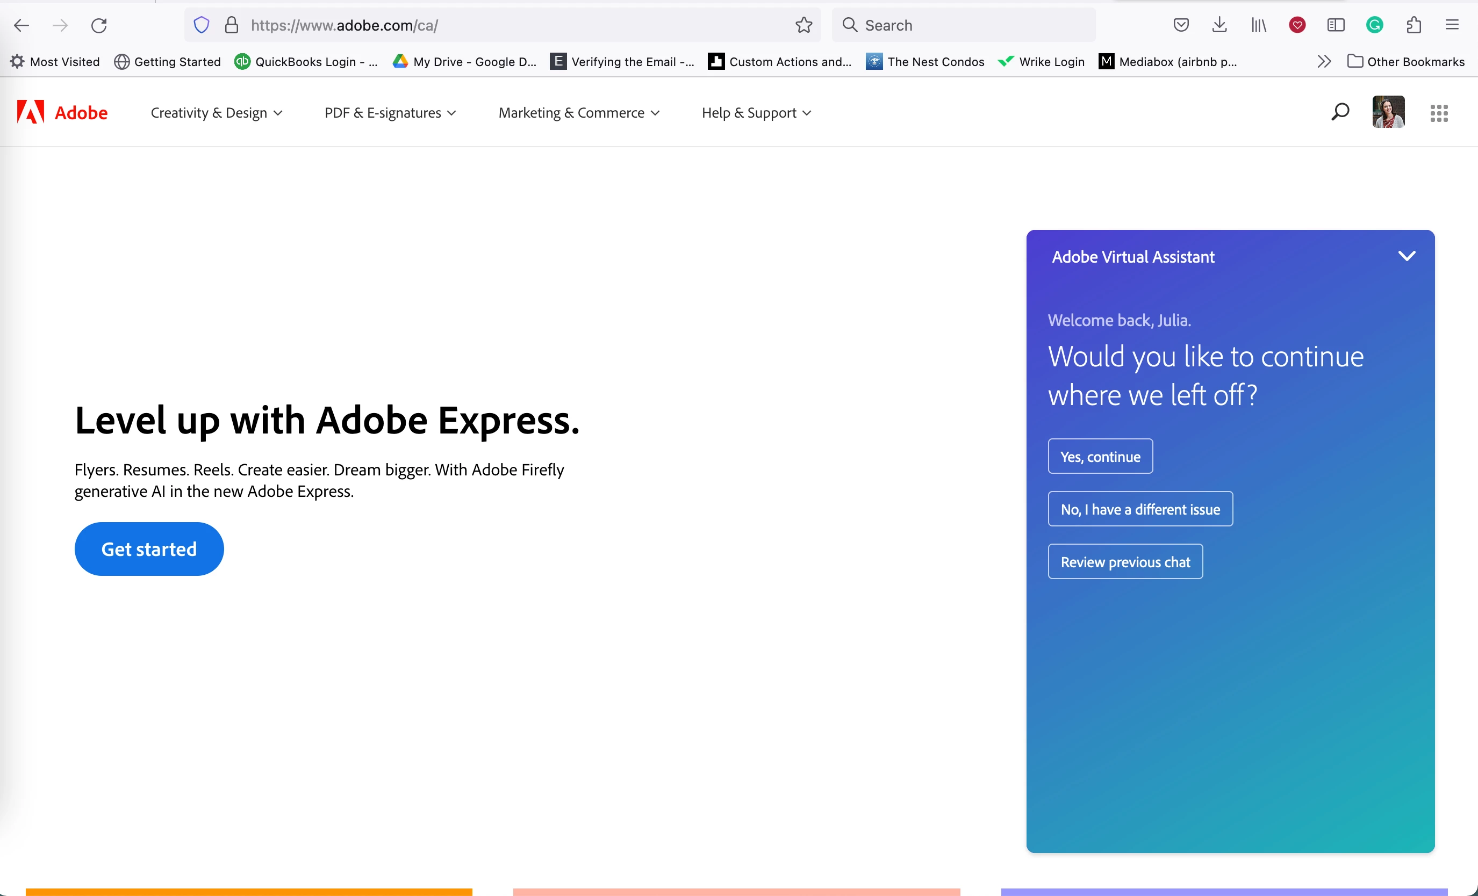The image size is (1478, 896).
Task: Collapse the Adobe Virtual Assistant panel
Action: [x=1407, y=257]
